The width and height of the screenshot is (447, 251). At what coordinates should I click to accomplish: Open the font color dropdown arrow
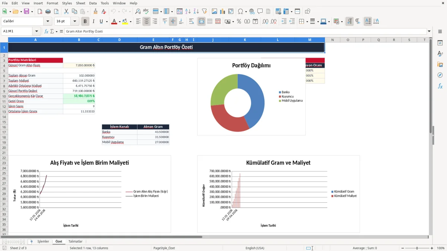tap(120, 22)
